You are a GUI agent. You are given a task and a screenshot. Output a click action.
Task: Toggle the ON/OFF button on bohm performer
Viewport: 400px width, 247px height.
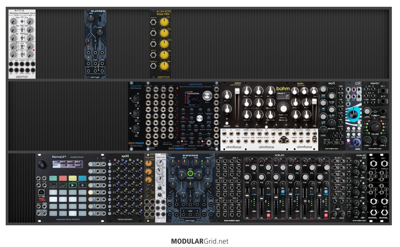tap(227, 123)
